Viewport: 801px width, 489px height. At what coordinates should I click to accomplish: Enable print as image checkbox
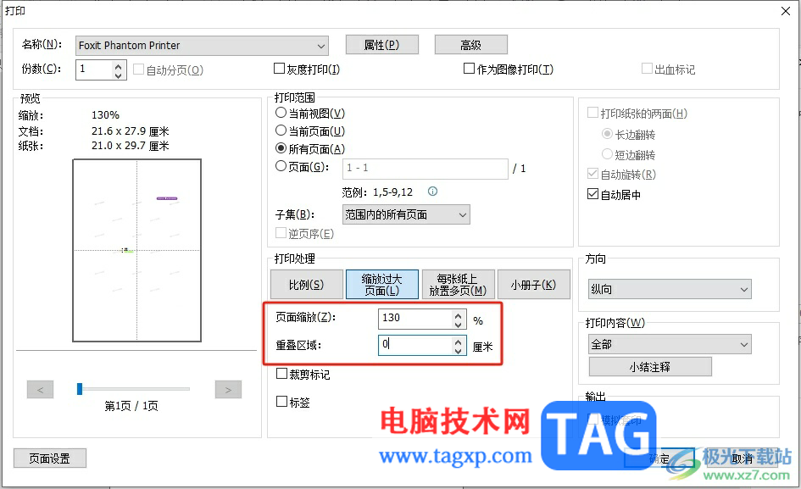(x=469, y=69)
